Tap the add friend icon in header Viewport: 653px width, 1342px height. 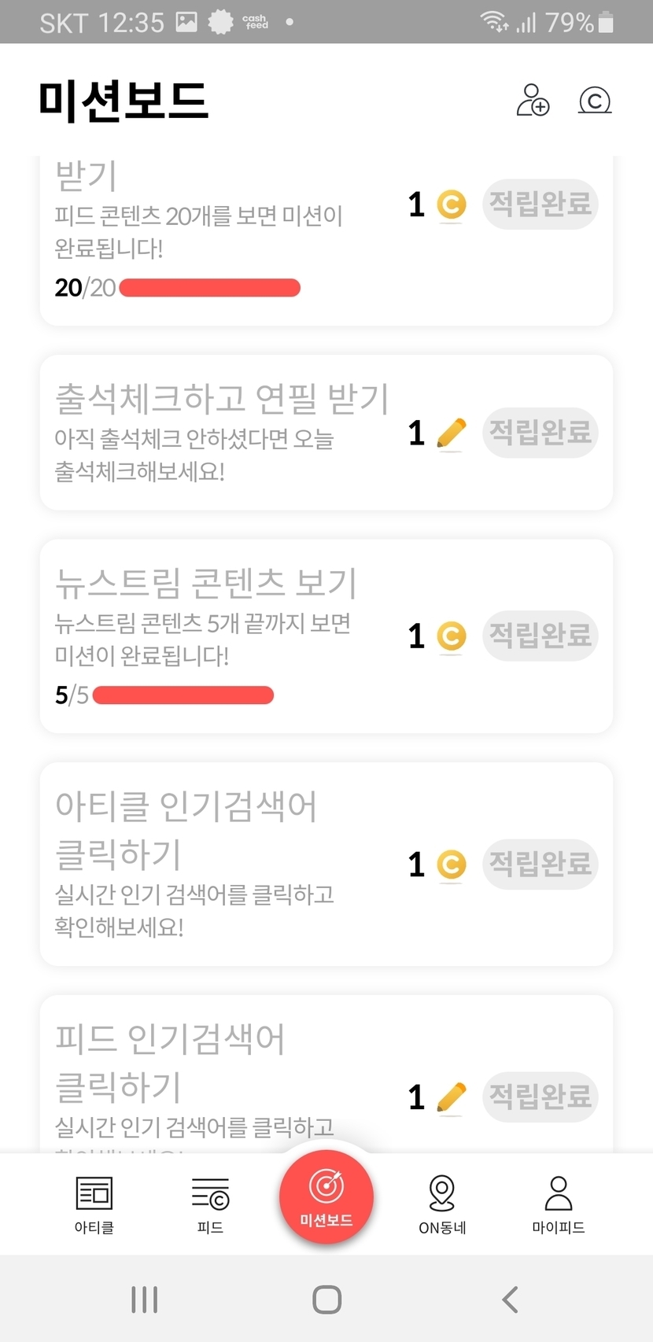coord(533,101)
